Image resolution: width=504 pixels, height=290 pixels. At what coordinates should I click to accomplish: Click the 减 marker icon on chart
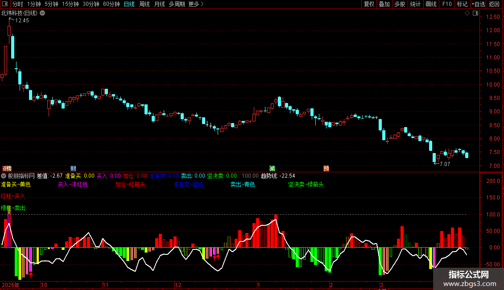pyautogui.click(x=272, y=169)
